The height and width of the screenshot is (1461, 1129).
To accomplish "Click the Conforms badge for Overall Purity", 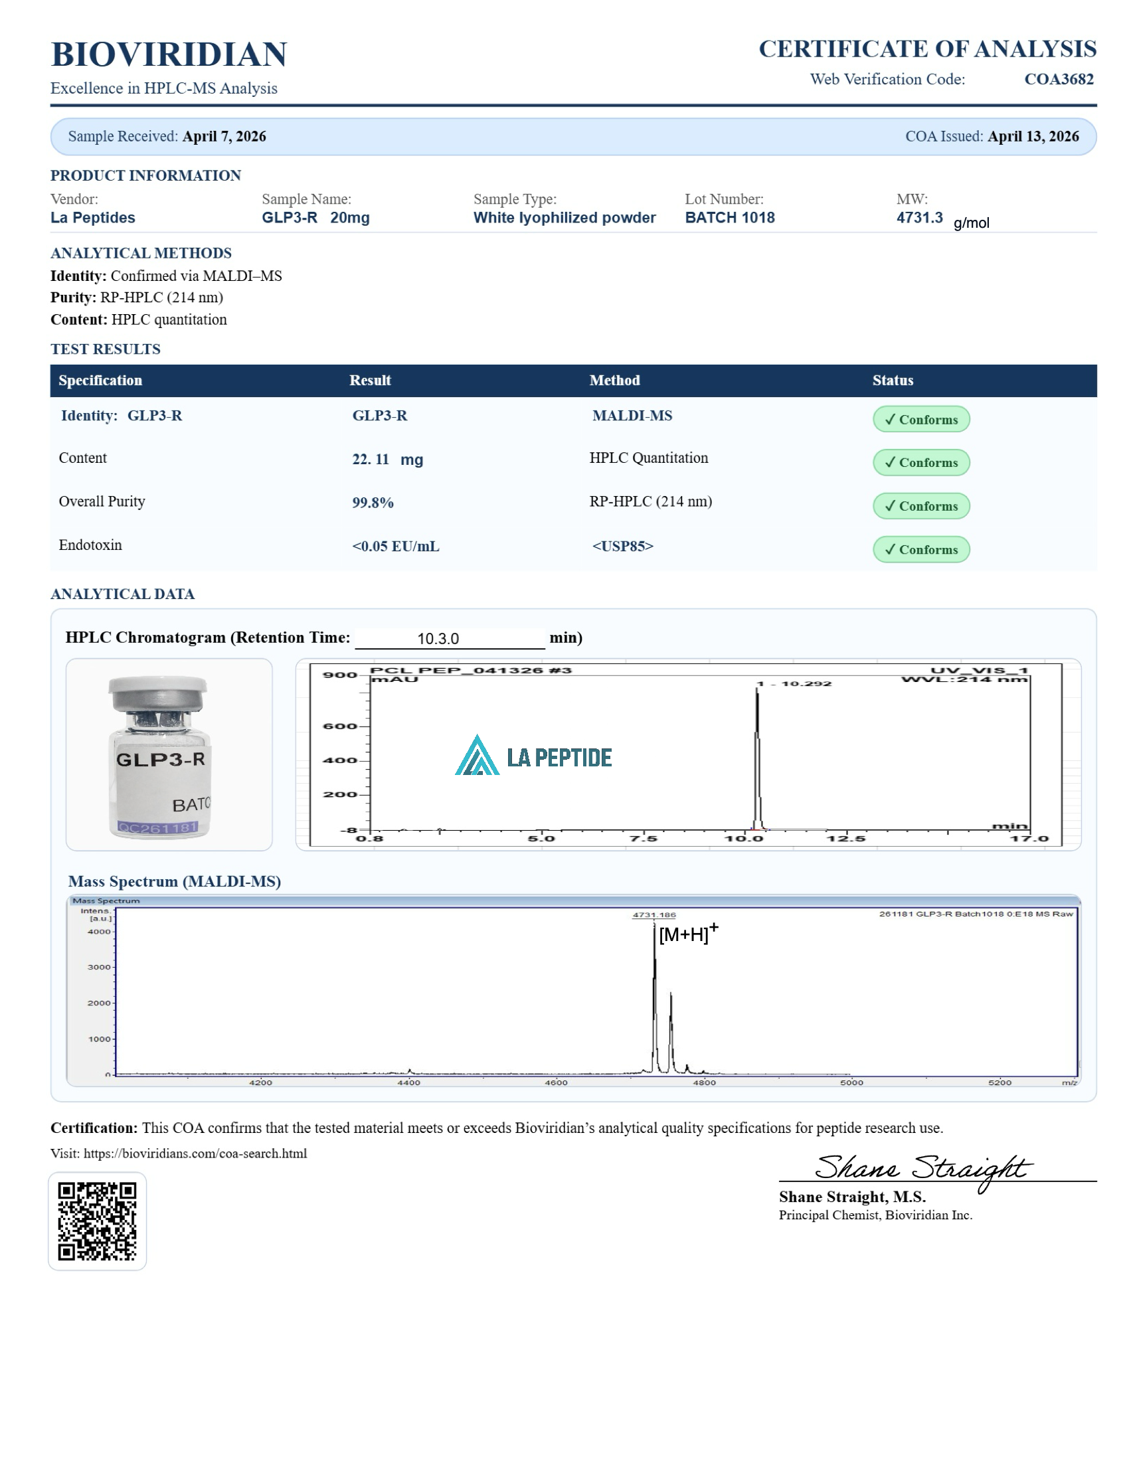I will click(920, 506).
